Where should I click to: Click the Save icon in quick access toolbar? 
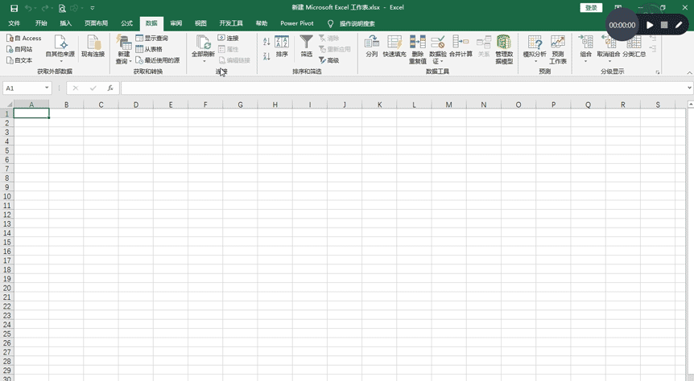click(14, 8)
